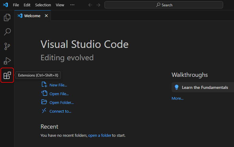Open the File menu
Image resolution: width=234 pixels, height=147 pixels.
[16, 5]
